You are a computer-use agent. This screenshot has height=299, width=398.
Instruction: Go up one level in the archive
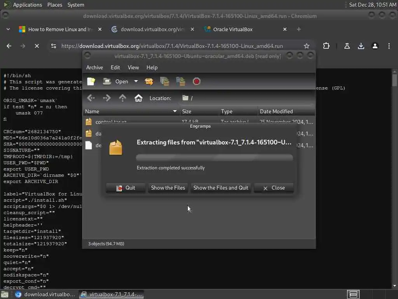point(122,98)
